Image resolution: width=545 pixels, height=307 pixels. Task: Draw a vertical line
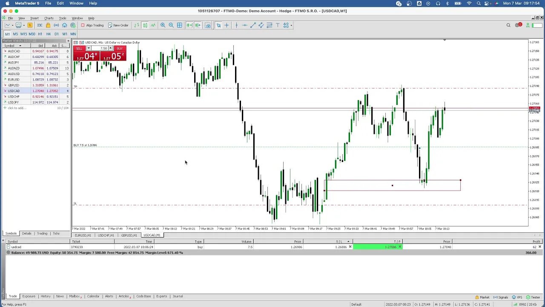(236, 25)
